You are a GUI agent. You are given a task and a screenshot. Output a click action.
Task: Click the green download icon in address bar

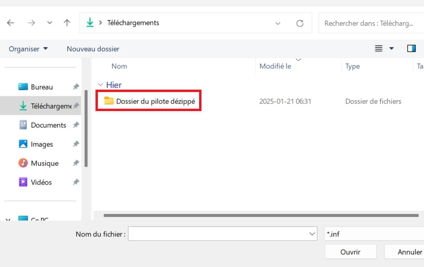90,23
